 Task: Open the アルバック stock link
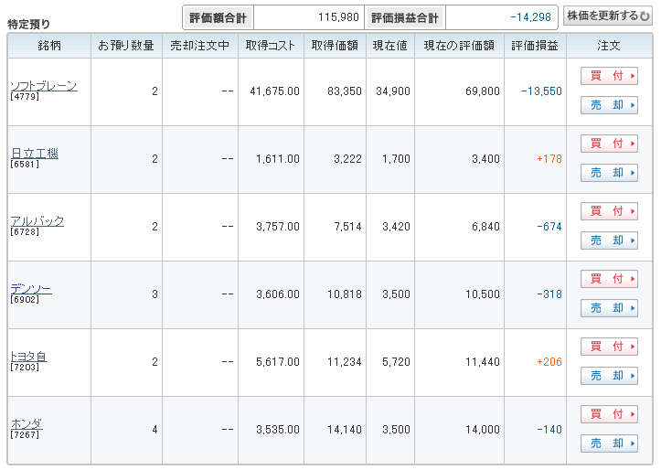[37, 221]
